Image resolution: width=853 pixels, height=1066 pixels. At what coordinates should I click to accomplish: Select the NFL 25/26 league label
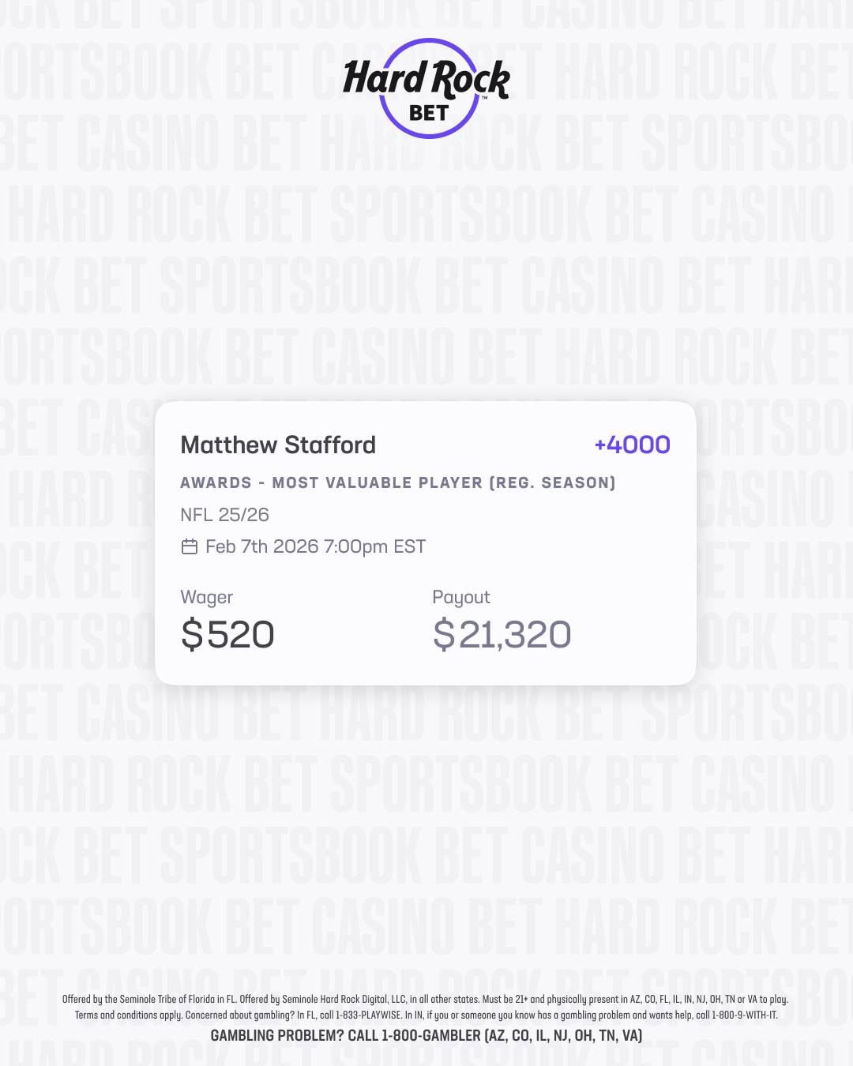coord(224,515)
